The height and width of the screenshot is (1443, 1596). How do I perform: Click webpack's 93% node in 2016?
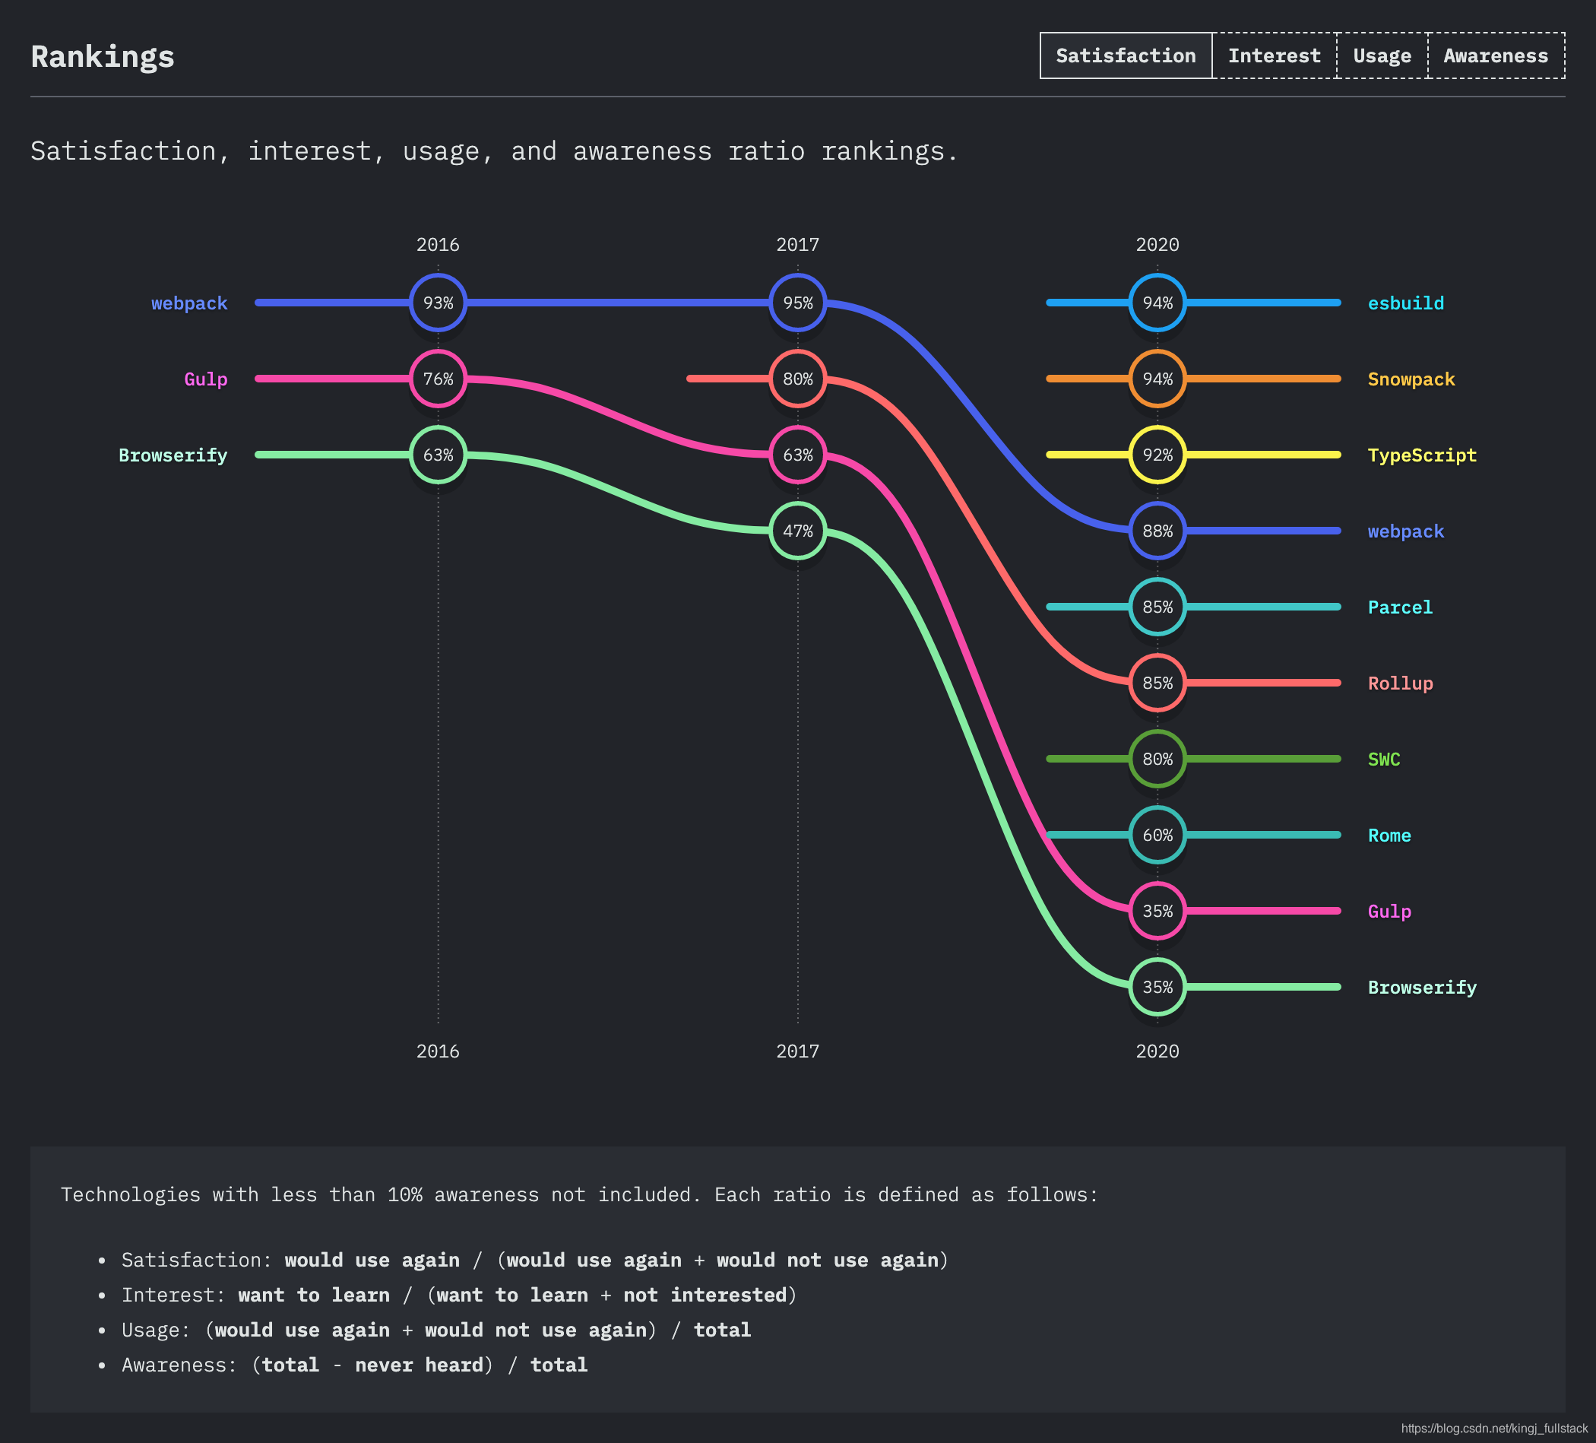438,303
